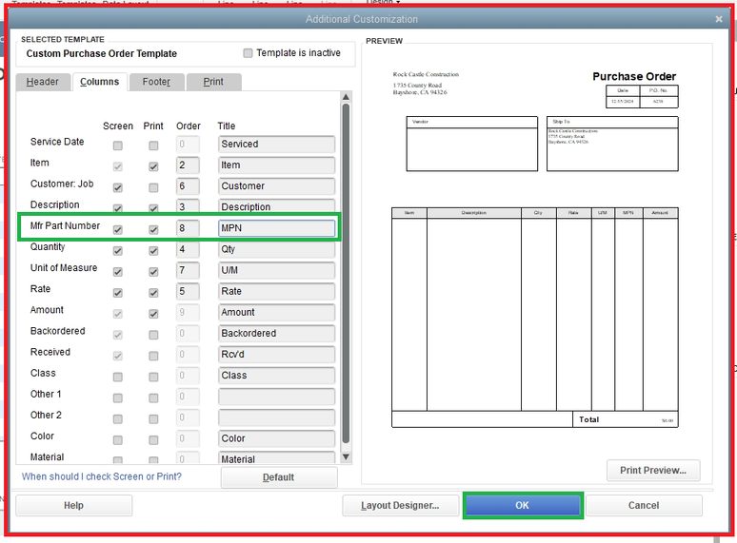The width and height of the screenshot is (737, 543).
Task: Open 'When should I check Screen or Print?' link
Action: (102, 476)
